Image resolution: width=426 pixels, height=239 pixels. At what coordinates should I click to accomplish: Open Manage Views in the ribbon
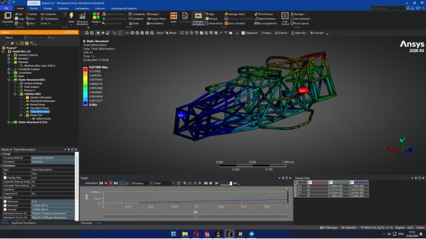[x=235, y=14]
